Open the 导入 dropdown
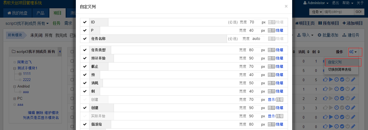This screenshot has height=130, width=368. pos(306,35)
